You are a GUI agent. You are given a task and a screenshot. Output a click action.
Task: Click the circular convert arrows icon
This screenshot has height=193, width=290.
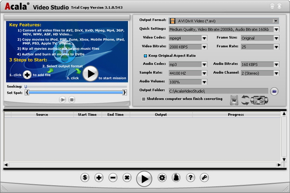pyautogui.click(x=245, y=100)
